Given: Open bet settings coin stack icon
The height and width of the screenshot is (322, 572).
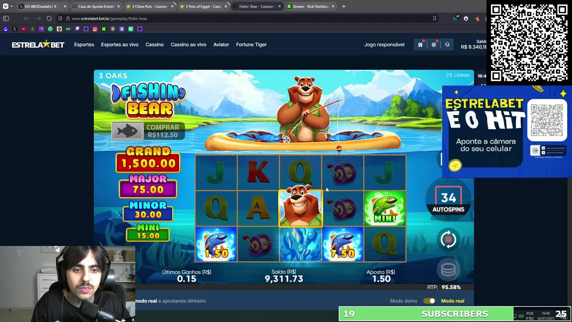Looking at the screenshot, I should click(448, 269).
